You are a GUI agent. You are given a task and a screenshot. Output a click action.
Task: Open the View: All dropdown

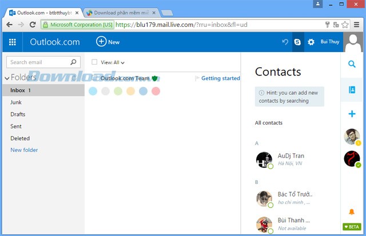(x=113, y=62)
